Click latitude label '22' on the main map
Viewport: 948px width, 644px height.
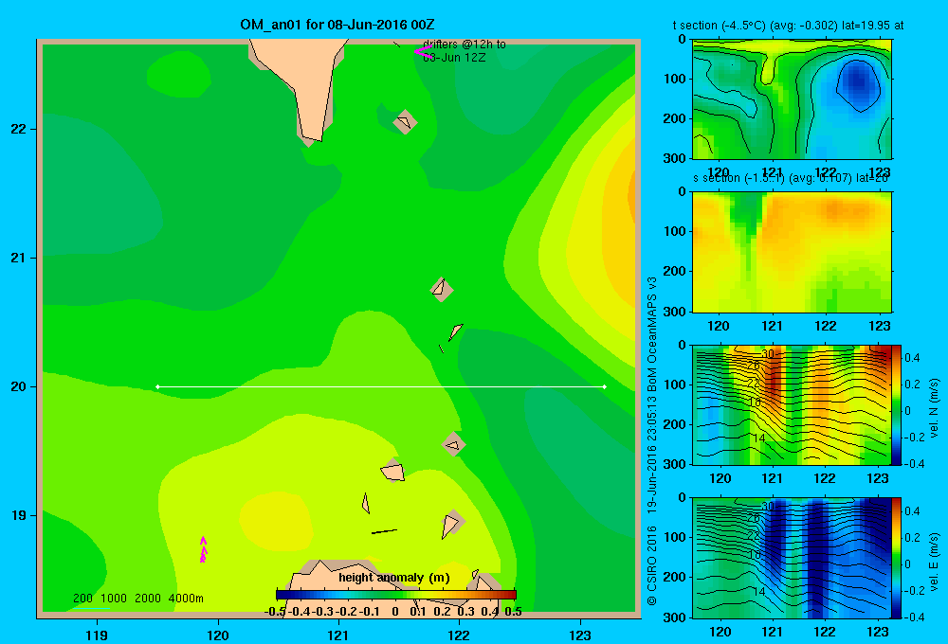coord(19,129)
